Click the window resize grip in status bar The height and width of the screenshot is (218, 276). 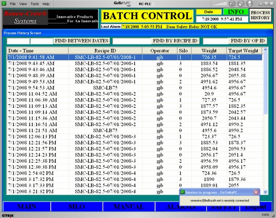(x=273, y=215)
